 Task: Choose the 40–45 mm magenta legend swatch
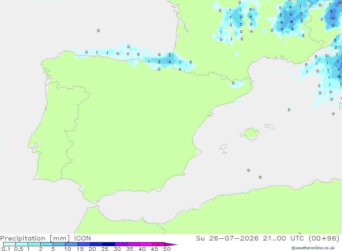click(x=146, y=244)
